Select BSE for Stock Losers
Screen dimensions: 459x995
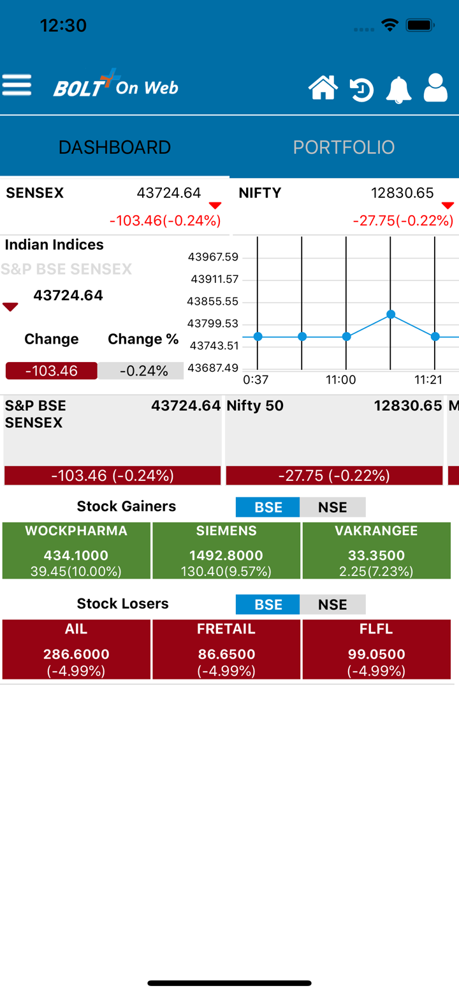[x=268, y=604]
